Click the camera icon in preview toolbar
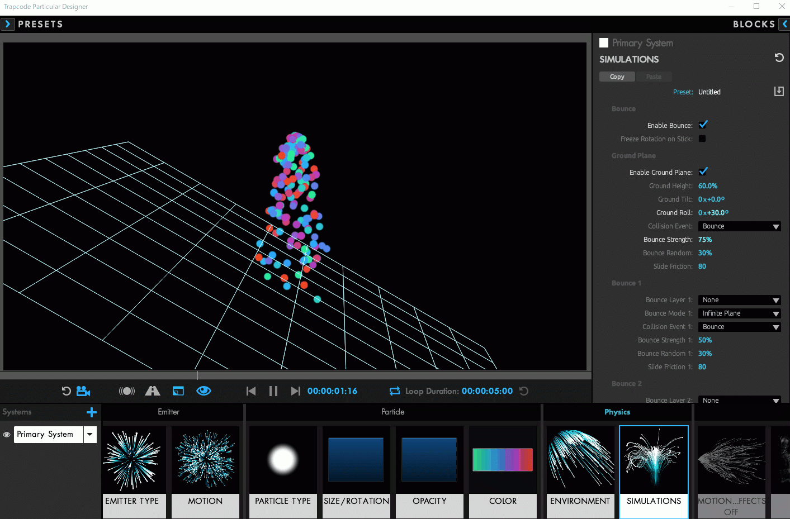Screen dimensions: 790x519 pos(83,391)
